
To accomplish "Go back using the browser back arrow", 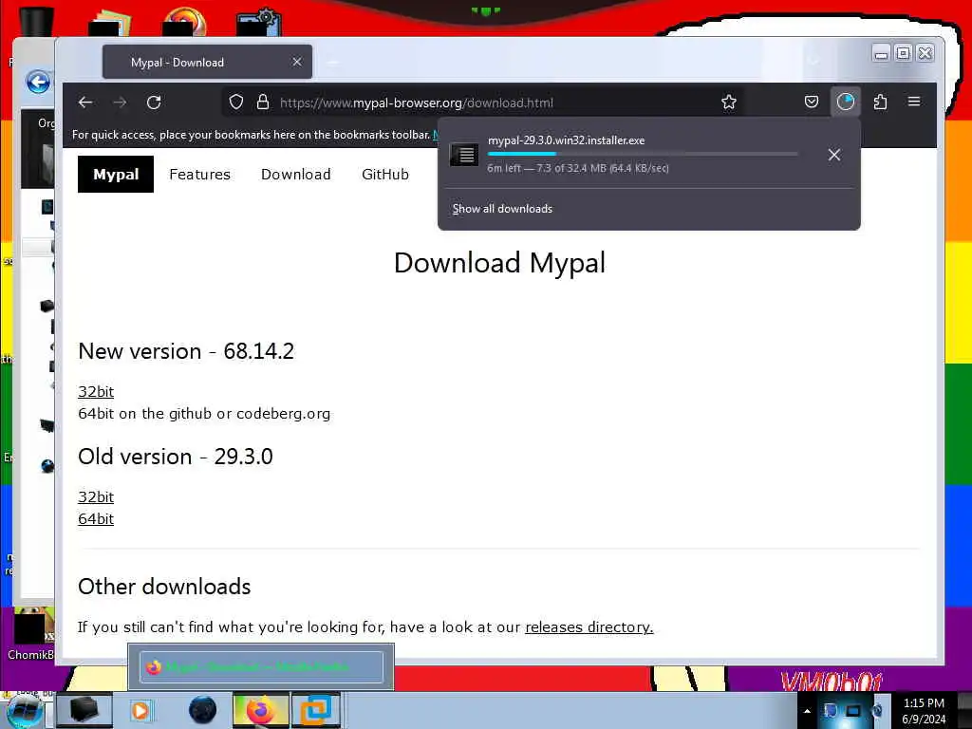I will tap(85, 103).
